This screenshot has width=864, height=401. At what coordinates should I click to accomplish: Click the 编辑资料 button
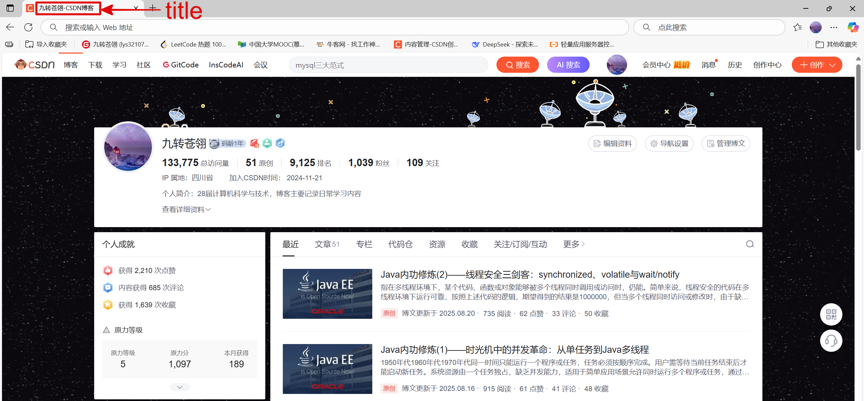612,143
